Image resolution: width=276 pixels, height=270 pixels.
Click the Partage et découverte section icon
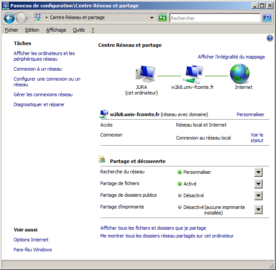click(102, 160)
